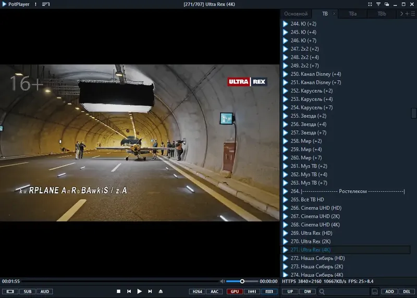Switch to the Основной playlist tab
This screenshot has width=417, height=298.
coord(296,14)
